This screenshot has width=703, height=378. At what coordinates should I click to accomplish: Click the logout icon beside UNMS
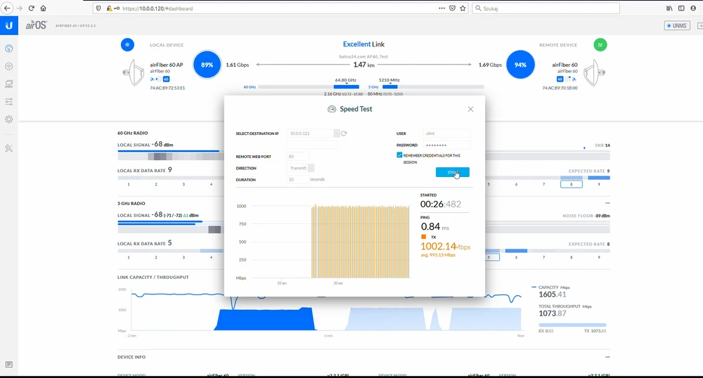(x=699, y=26)
